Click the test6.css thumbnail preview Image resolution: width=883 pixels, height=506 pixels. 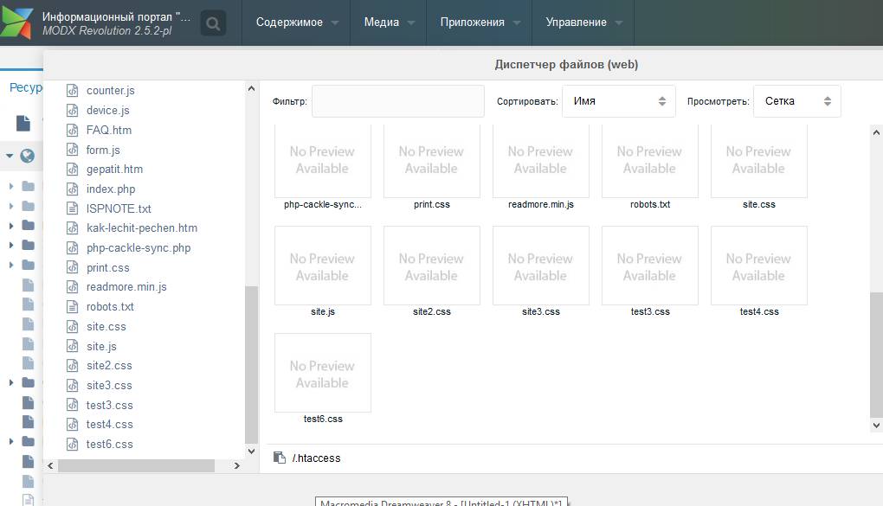click(x=322, y=373)
